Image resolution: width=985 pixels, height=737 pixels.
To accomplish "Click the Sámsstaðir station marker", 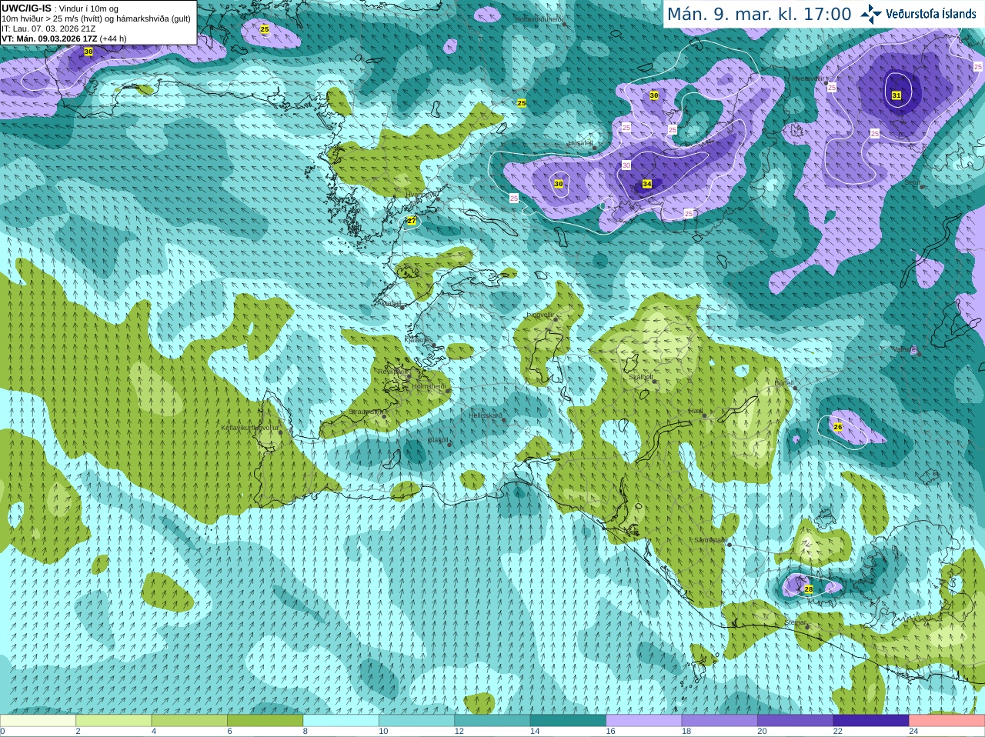I will (728, 545).
